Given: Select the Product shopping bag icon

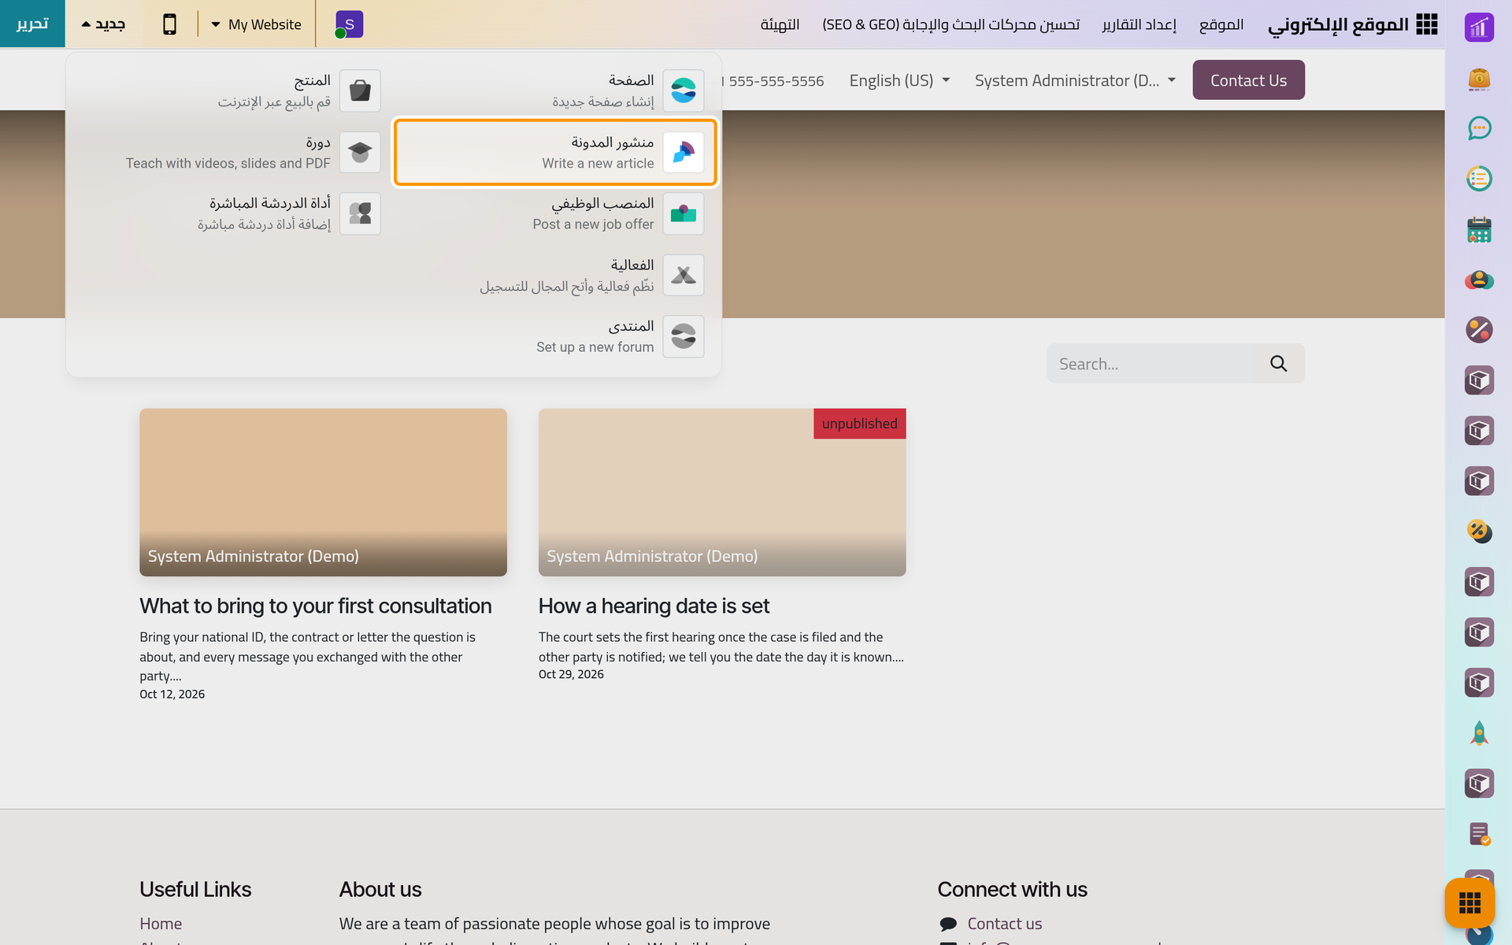Looking at the screenshot, I should point(360,91).
